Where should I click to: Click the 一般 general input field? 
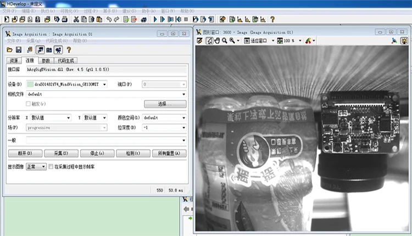coord(106,140)
